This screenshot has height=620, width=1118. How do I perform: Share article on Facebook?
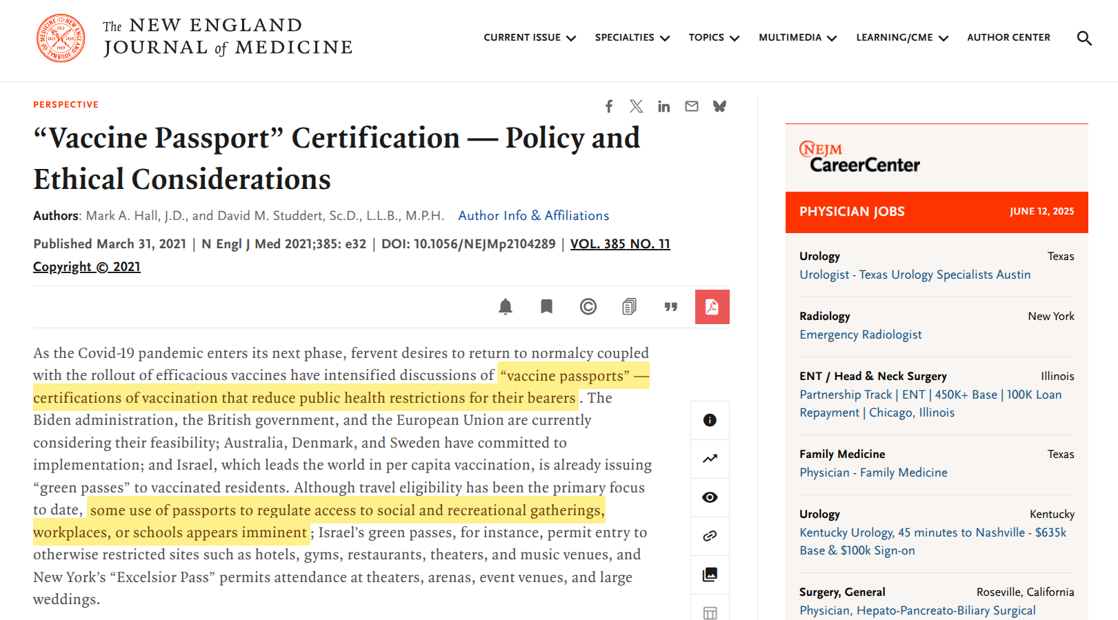pos(609,106)
